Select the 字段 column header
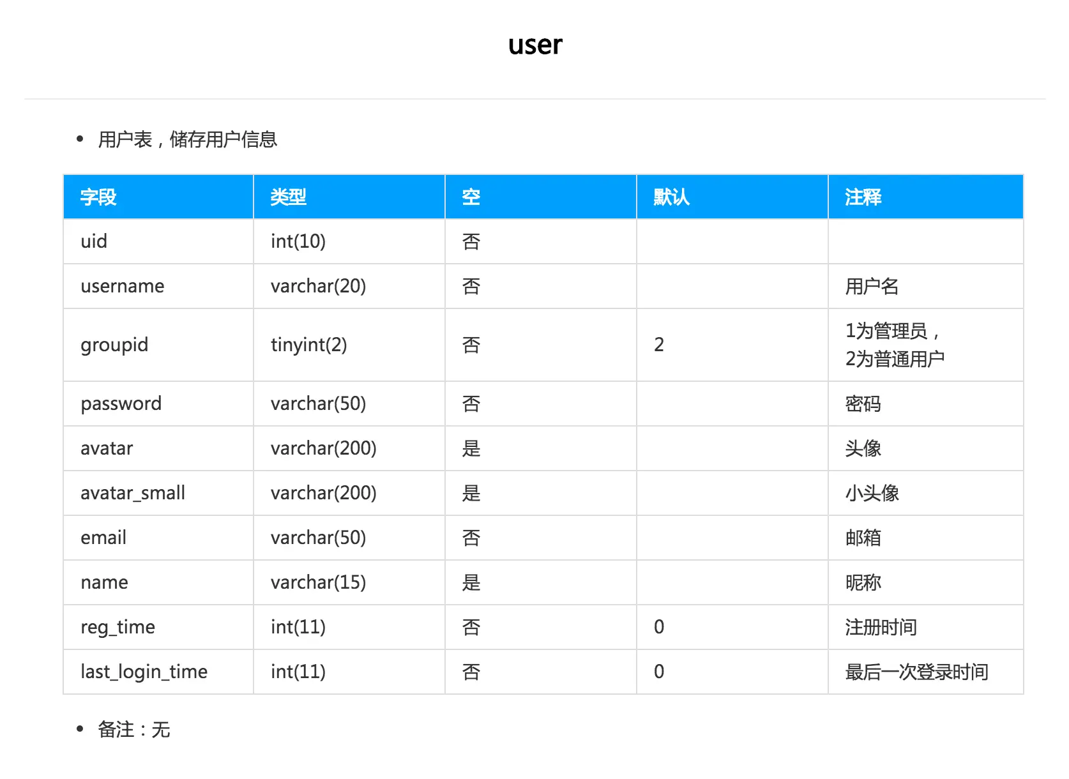 (x=98, y=197)
